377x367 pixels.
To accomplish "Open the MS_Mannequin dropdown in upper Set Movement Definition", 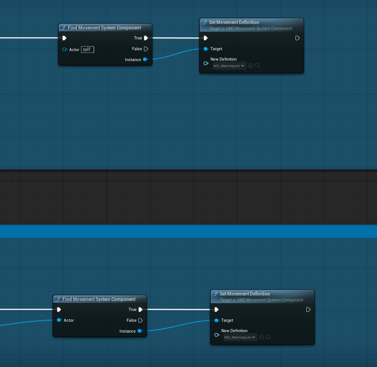I will (229, 66).
